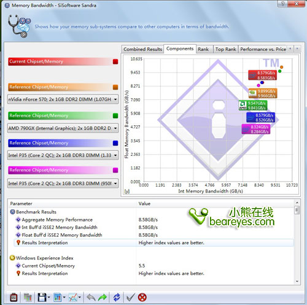307x305 pixels.
Task: Click the blue Refresh arrows icon
Action: pos(117,297)
